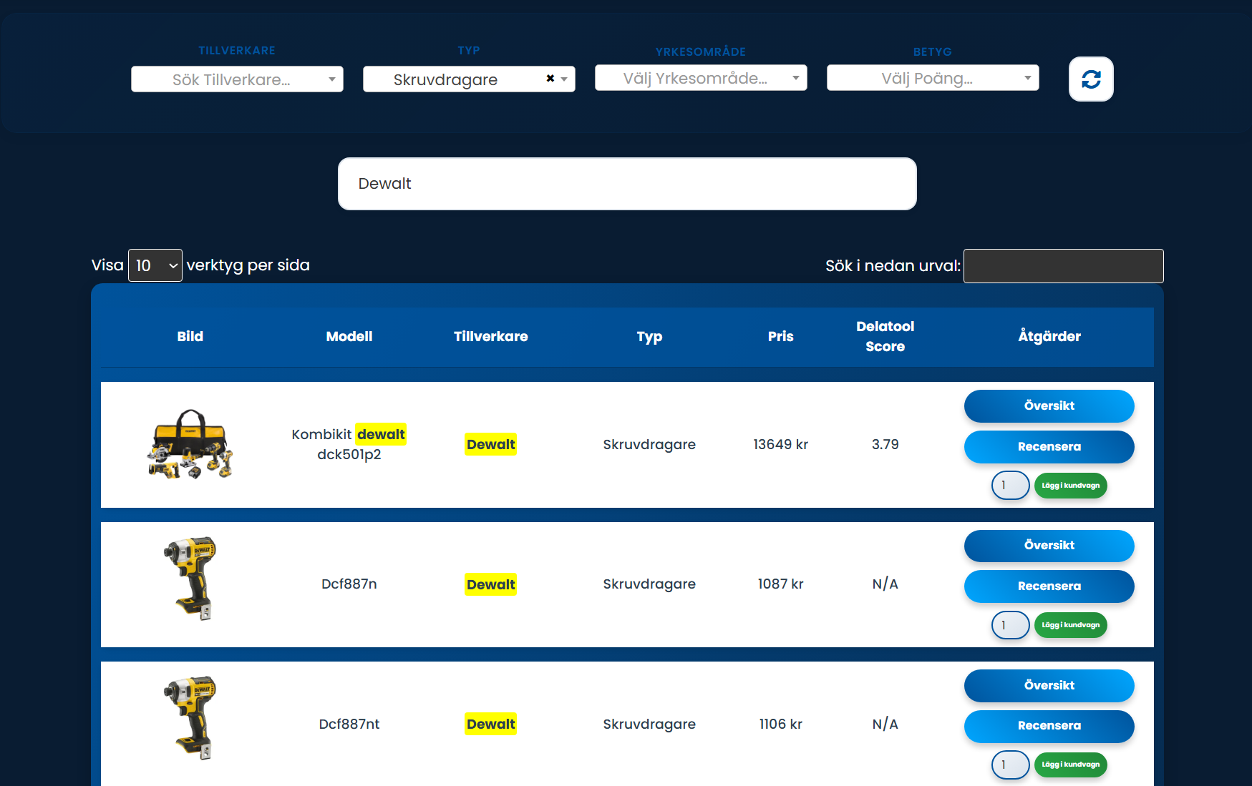1252x786 pixels.
Task: Sort by Delatool Score column header
Action: [x=885, y=337]
